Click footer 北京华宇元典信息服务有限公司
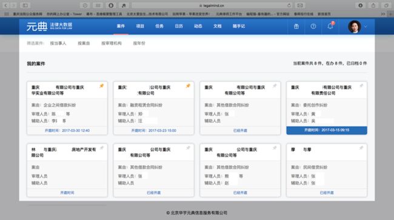 click(197, 213)
